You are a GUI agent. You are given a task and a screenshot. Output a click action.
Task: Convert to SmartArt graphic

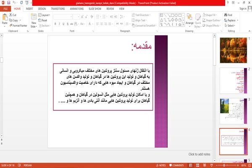coord(144,25)
